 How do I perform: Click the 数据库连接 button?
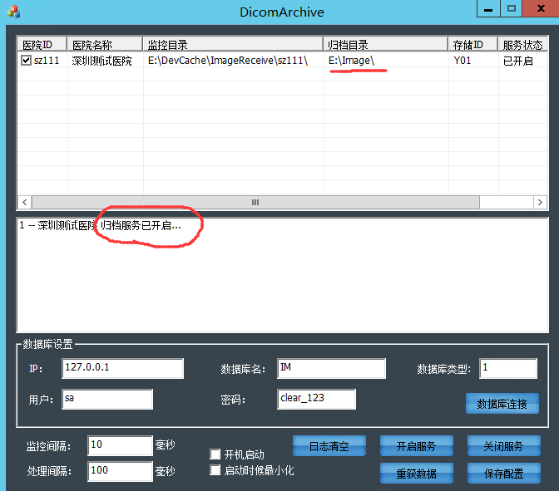(502, 404)
